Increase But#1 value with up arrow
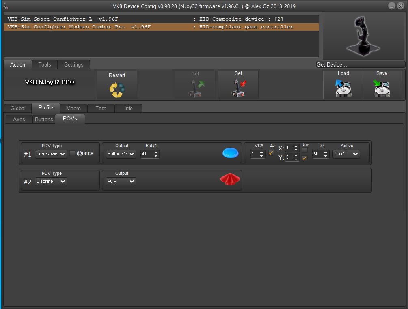Screen dimensions: 408x309 coord(156,152)
